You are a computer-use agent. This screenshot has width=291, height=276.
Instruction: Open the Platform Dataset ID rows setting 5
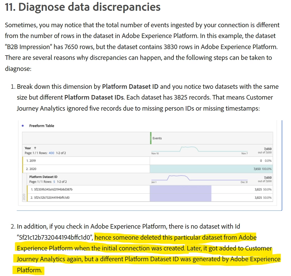(54, 182)
